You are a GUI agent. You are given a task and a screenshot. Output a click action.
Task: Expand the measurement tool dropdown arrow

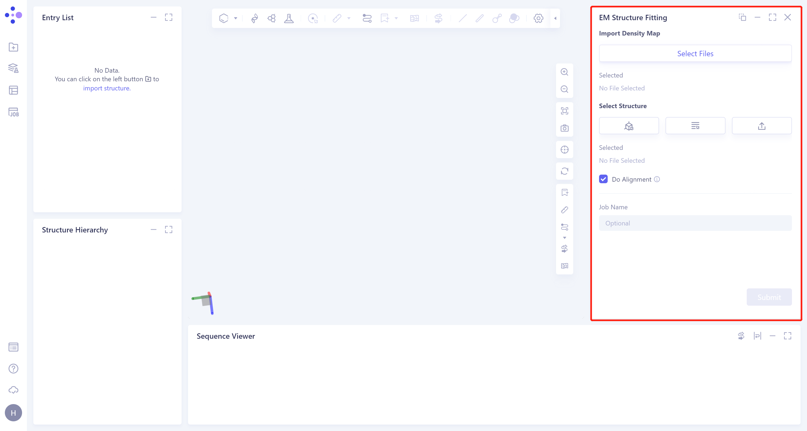tap(349, 18)
